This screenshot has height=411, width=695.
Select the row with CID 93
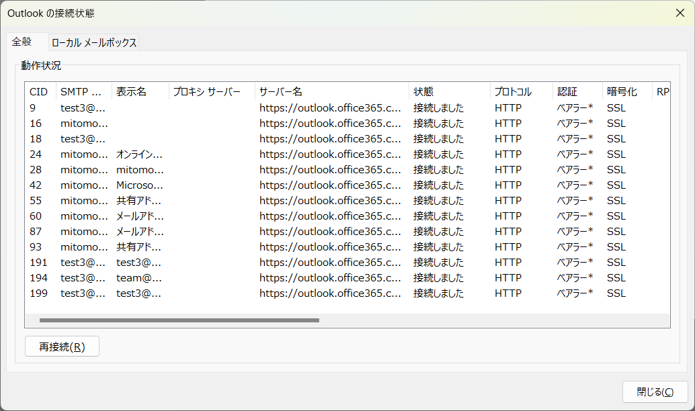point(347,247)
